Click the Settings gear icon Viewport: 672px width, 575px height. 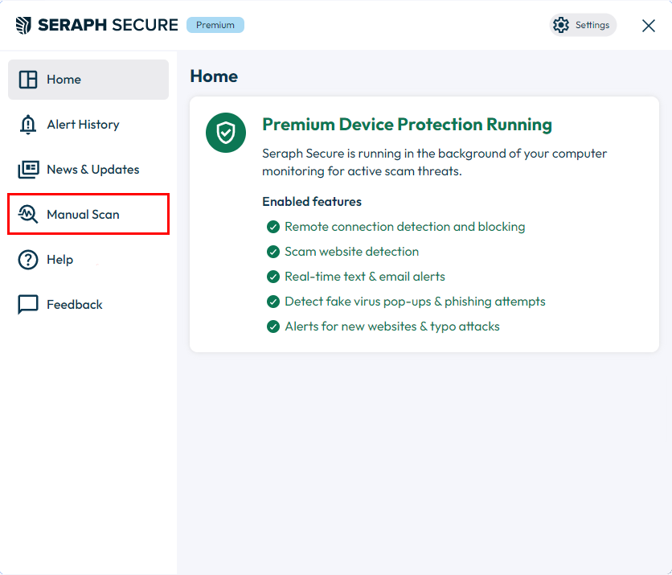click(x=560, y=25)
